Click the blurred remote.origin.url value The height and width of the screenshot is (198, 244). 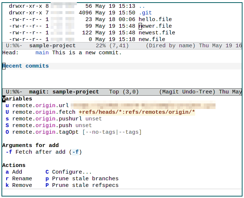point(143,105)
